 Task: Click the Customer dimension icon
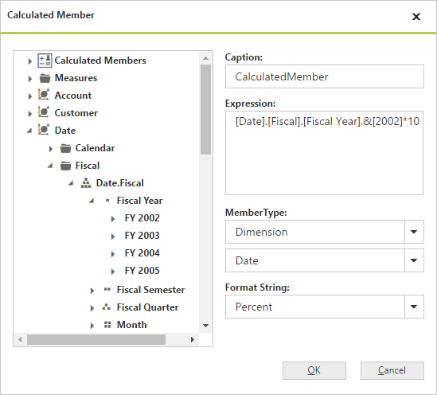(44, 112)
